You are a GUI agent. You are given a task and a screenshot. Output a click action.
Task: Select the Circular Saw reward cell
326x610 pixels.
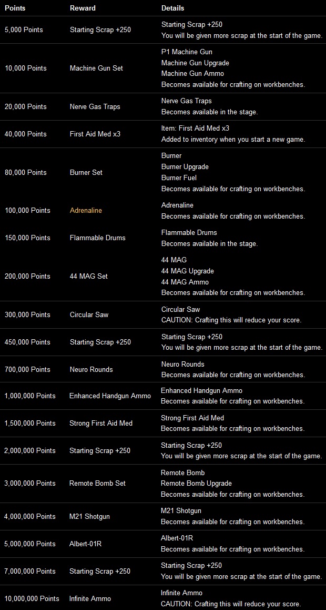click(89, 314)
